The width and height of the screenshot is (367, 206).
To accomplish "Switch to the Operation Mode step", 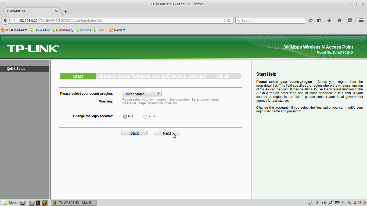I will 114,76.
